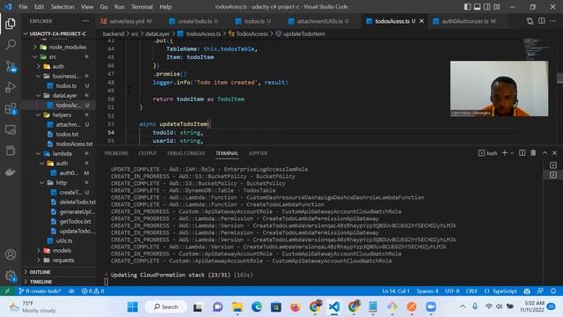Click CRLF end of line setting
The image size is (563, 317).
(x=472, y=291)
